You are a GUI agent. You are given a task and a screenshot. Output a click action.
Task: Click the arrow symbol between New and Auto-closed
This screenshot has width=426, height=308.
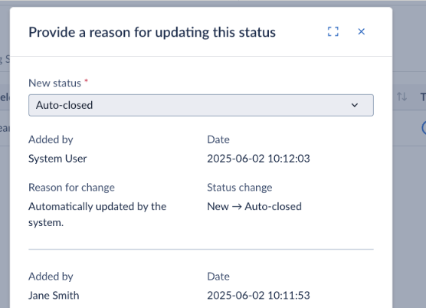point(237,207)
